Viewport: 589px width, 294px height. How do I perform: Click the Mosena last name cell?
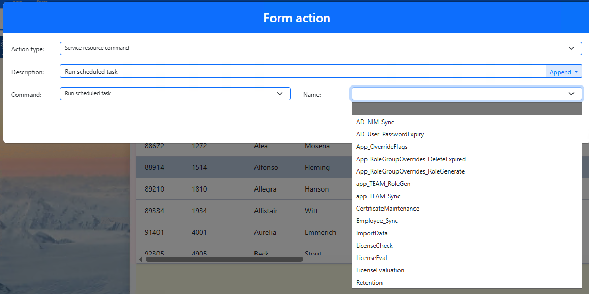click(x=317, y=146)
